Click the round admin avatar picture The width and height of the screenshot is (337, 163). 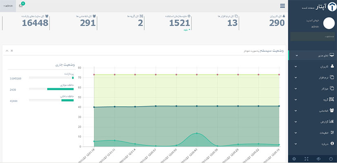(x=329, y=23)
